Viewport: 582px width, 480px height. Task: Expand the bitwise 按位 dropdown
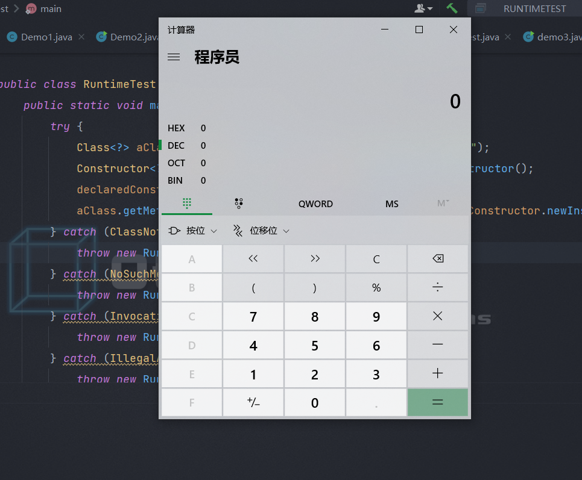[192, 231]
